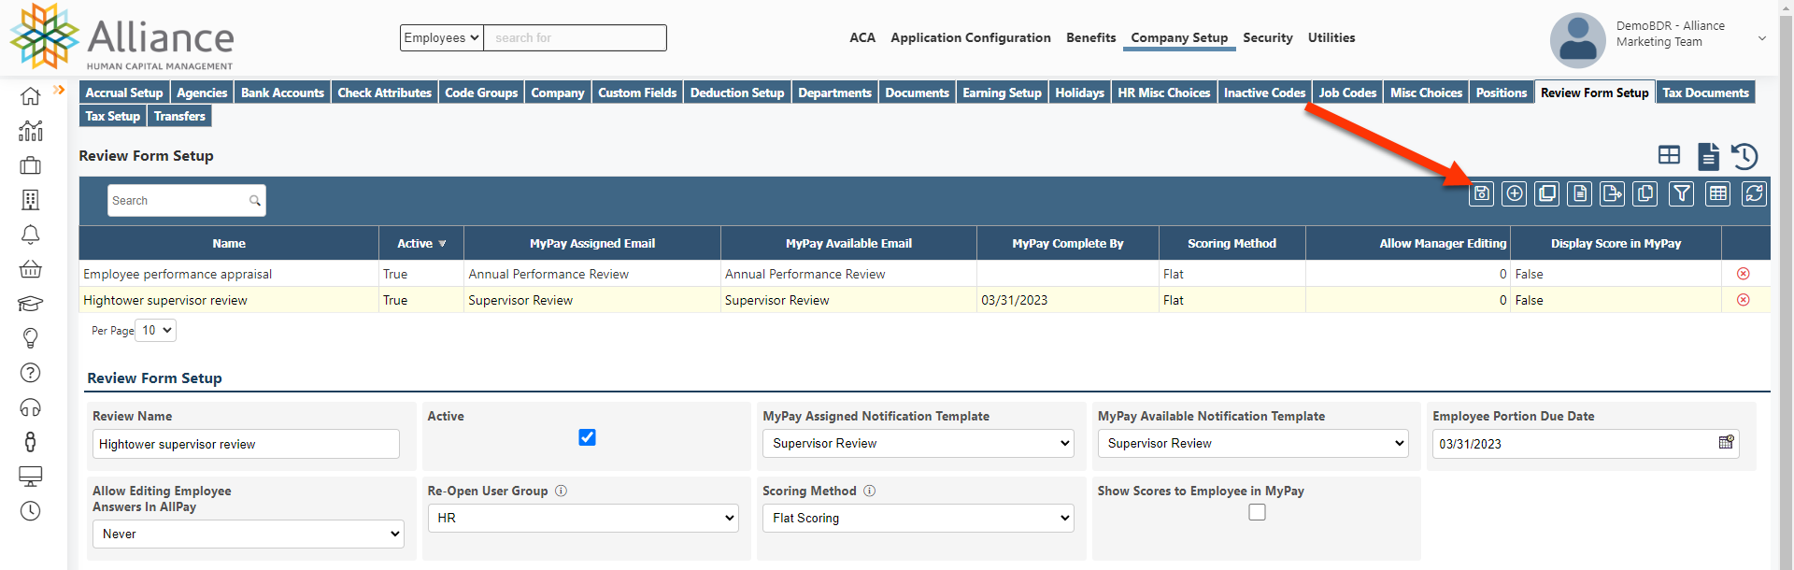Sort by the Active column header

point(421,243)
